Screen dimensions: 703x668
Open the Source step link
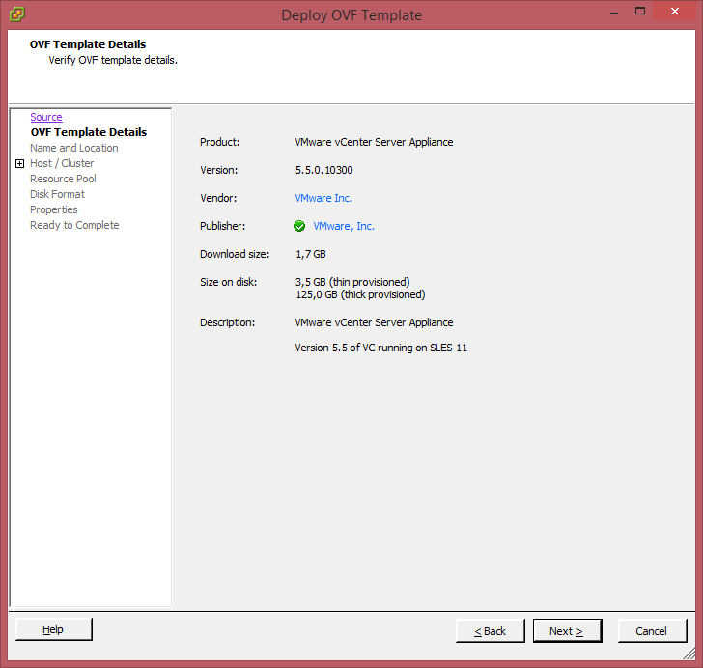(46, 117)
